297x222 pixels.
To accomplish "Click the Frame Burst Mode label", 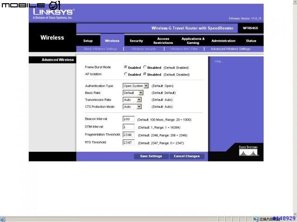I will pos(98,67).
